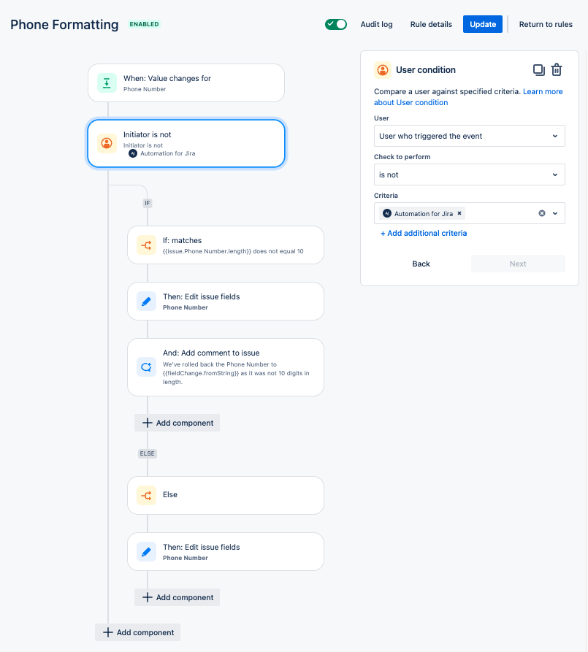Remove the Automation for Jira criteria chip
This screenshot has width=588, height=652.
tap(459, 213)
